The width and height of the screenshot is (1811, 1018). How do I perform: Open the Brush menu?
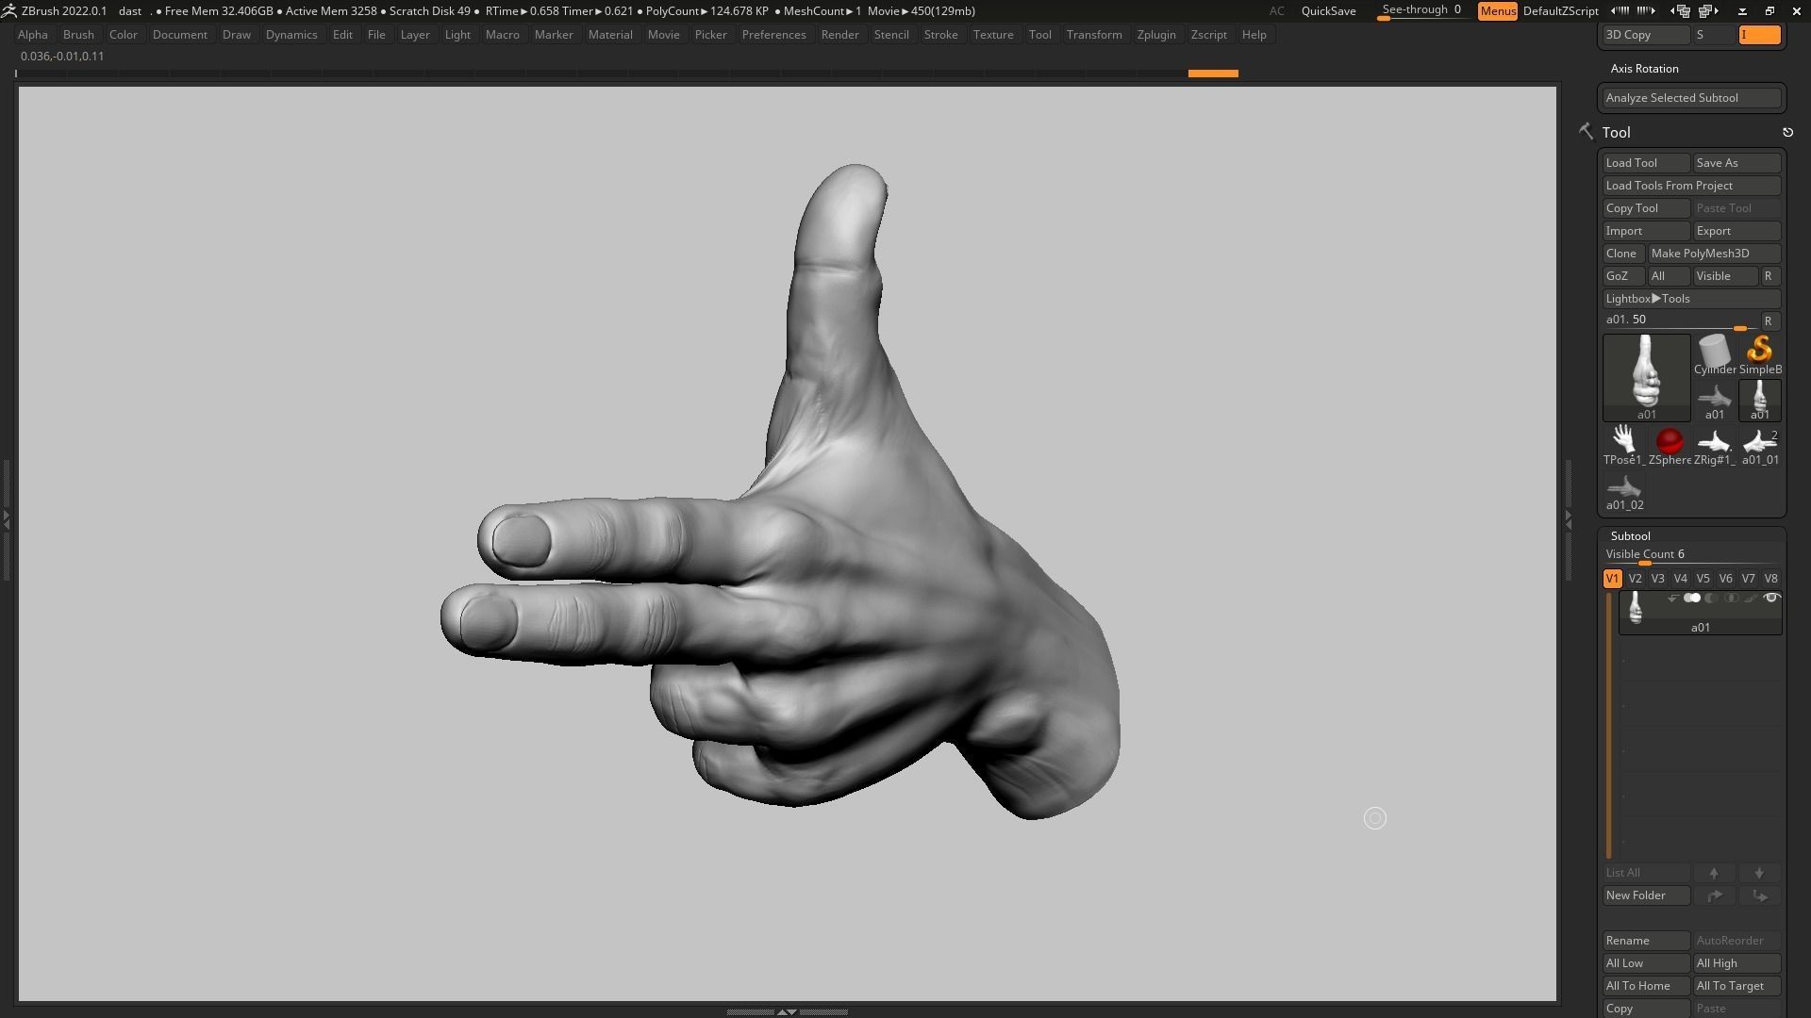pyautogui.click(x=78, y=35)
